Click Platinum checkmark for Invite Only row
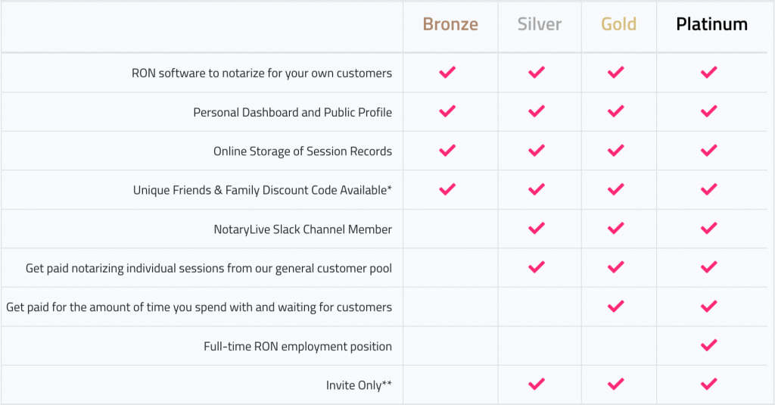The width and height of the screenshot is (775, 405). (x=708, y=385)
